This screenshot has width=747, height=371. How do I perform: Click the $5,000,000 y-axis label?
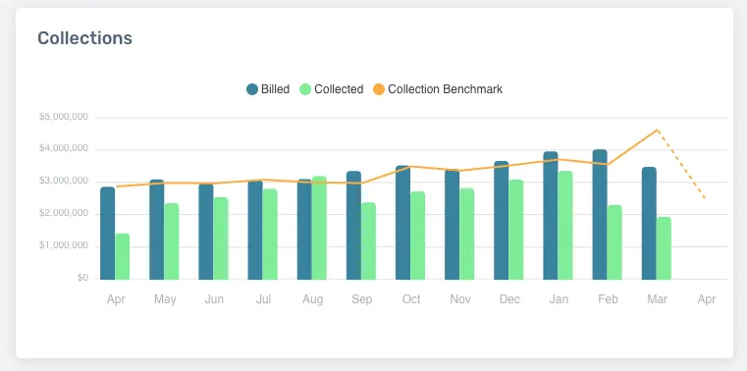click(x=64, y=117)
